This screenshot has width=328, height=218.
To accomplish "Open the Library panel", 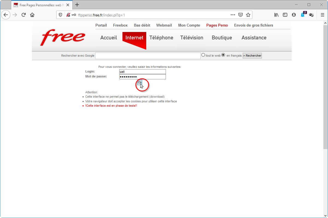I will click(276, 15).
